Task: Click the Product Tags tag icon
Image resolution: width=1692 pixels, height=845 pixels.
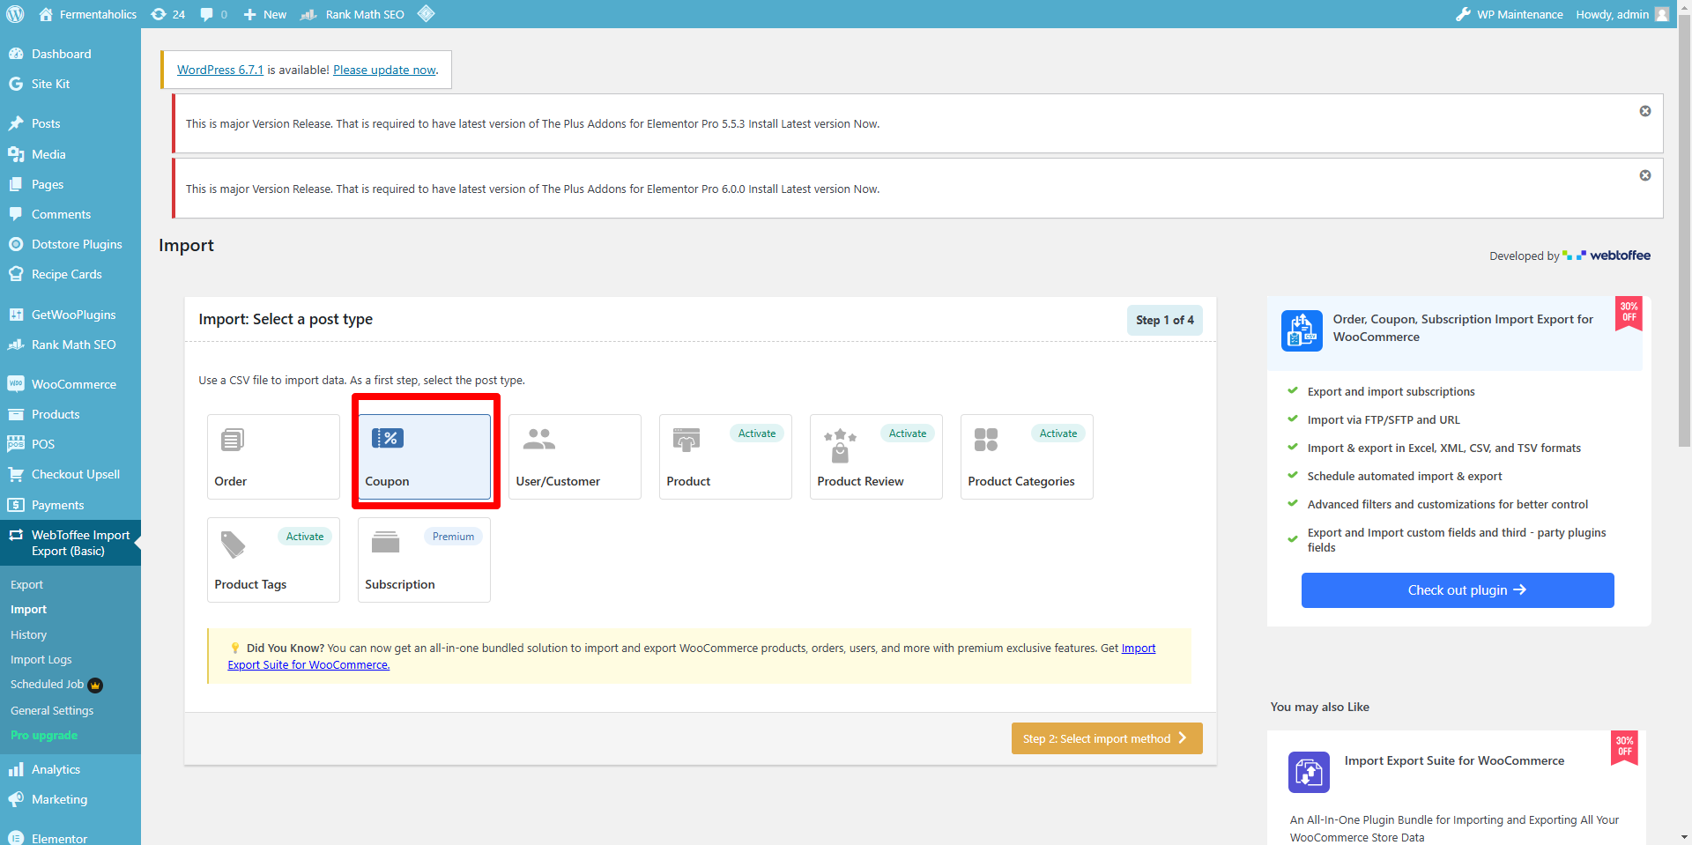Action: pyautogui.click(x=233, y=545)
